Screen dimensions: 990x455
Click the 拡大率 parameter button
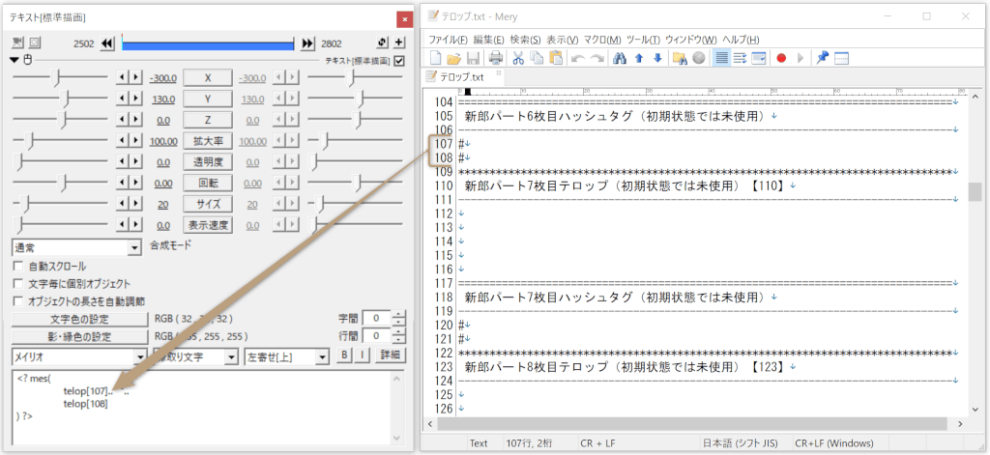coord(208,141)
